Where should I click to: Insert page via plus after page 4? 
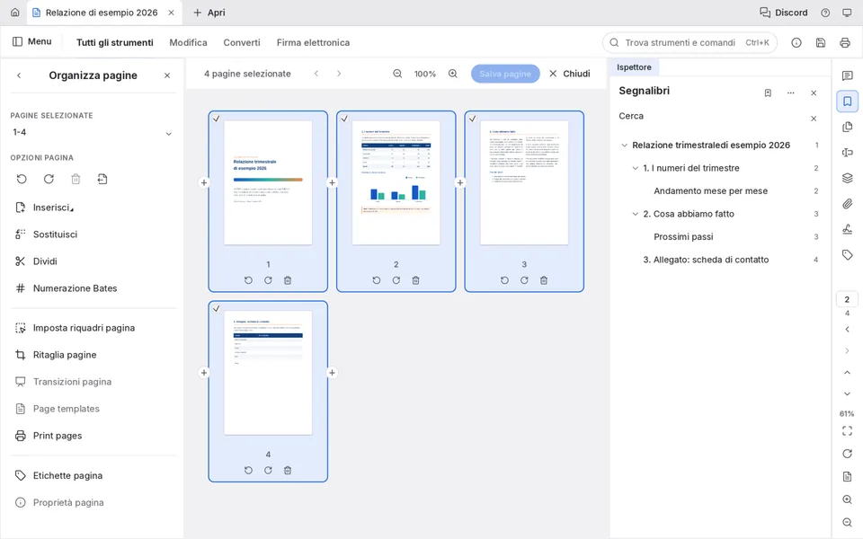pyautogui.click(x=332, y=372)
